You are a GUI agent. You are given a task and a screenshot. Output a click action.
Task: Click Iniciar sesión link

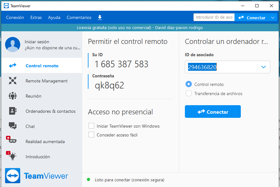point(37,42)
